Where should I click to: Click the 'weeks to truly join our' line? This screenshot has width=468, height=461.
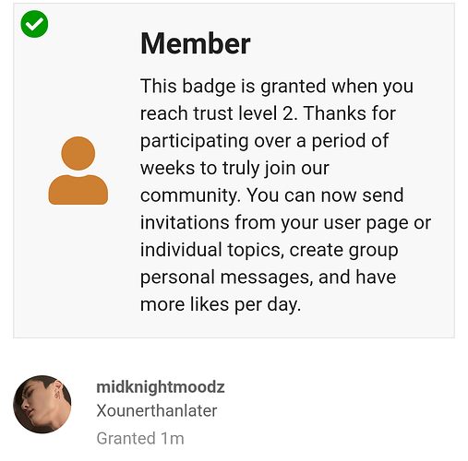click(x=234, y=168)
